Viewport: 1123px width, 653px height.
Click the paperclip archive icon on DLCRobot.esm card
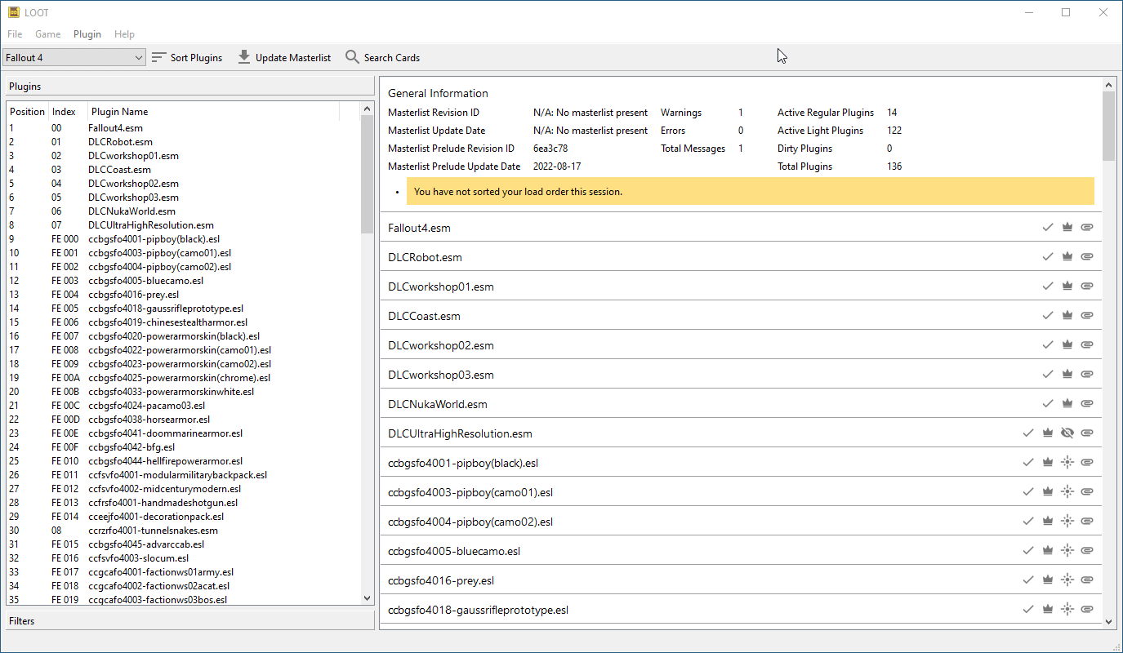1086,257
